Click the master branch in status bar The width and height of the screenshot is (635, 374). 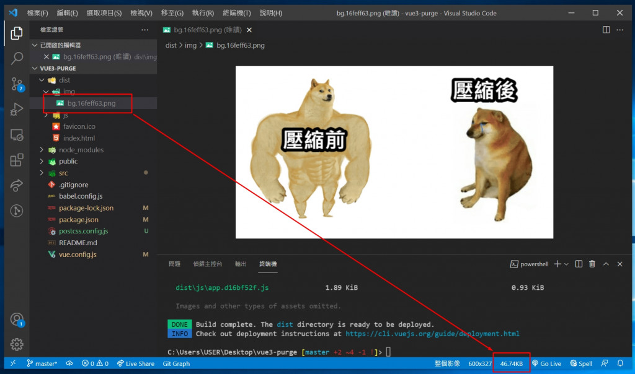pos(42,363)
